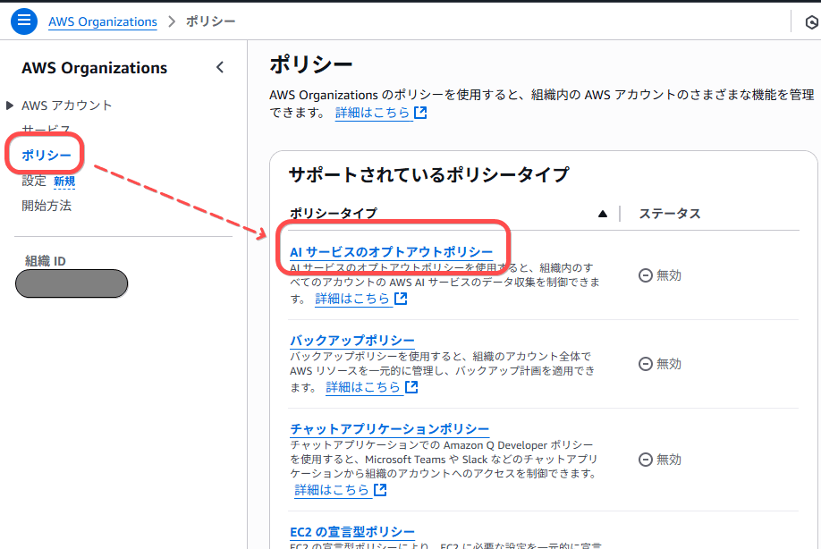Click the 組織 ID label
This screenshot has height=549, width=821.
pos(46,261)
